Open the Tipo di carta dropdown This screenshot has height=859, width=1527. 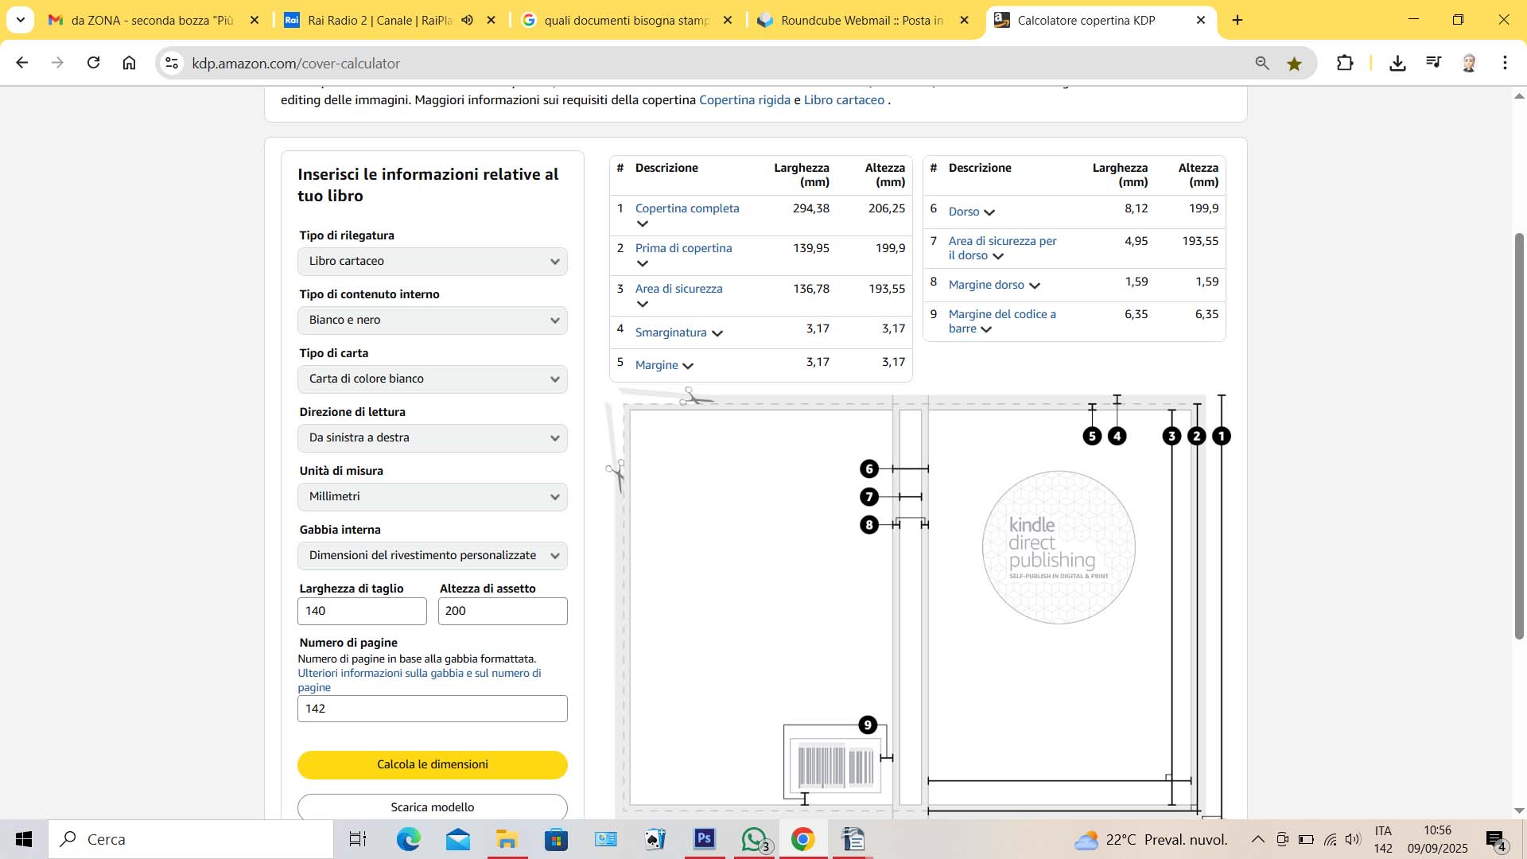[x=432, y=379]
